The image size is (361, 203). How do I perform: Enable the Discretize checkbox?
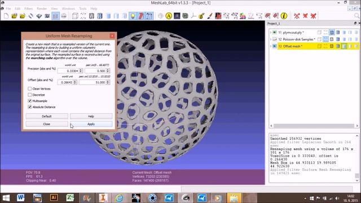30,95
